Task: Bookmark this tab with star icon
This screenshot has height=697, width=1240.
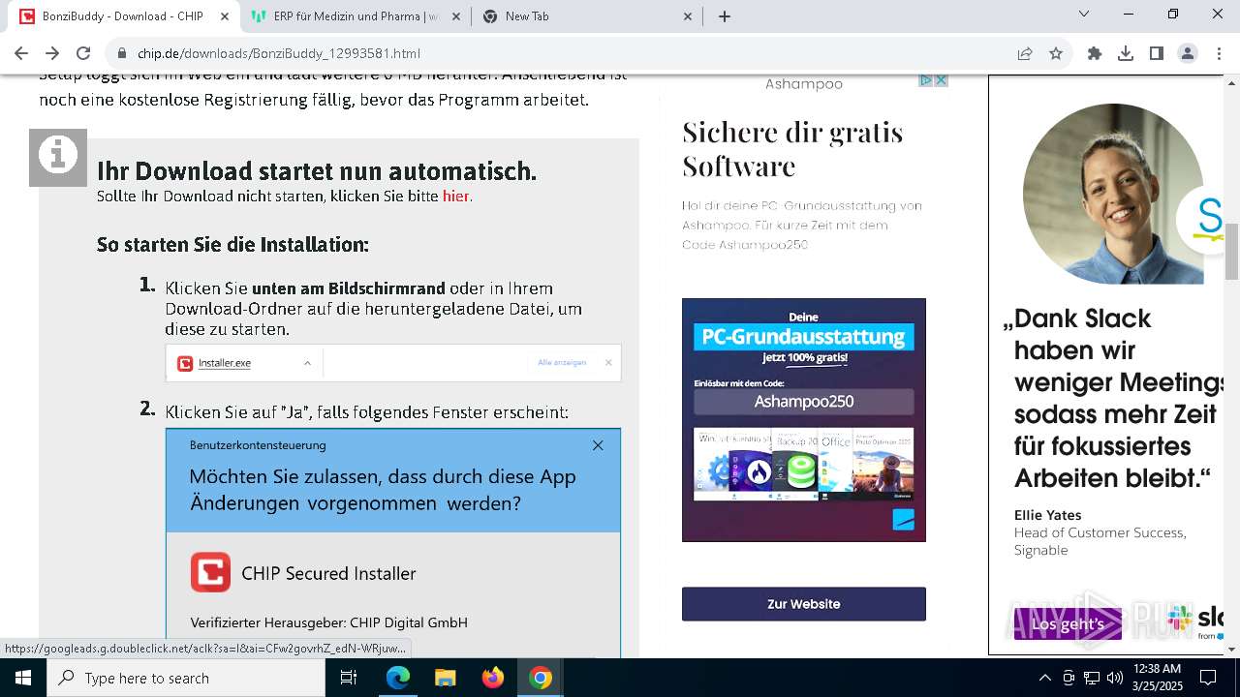Action: (x=1056, y=53)
